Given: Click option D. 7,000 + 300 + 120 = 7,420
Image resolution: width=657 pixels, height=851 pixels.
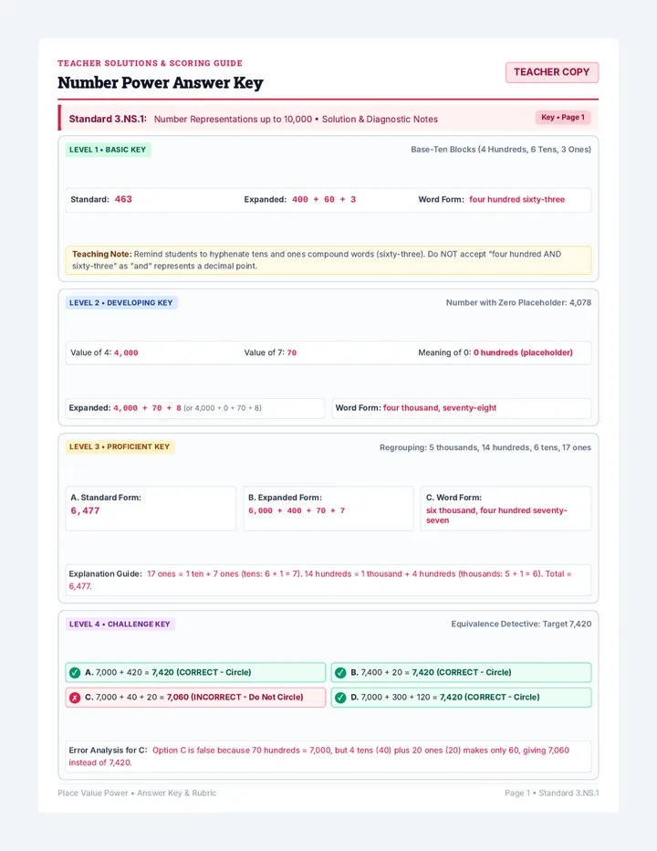Looking at the screenshot, I should [x=461, y=698].
